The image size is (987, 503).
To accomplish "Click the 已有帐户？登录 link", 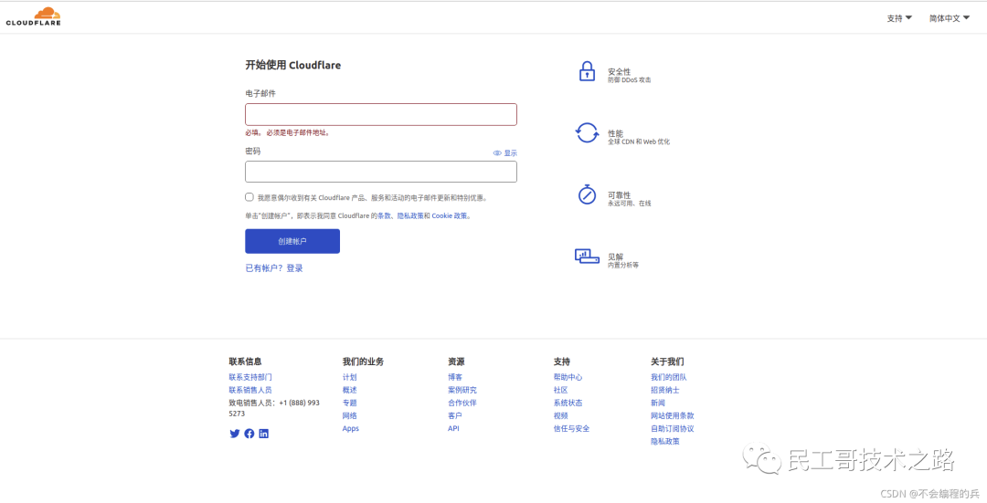I will 273,268.
